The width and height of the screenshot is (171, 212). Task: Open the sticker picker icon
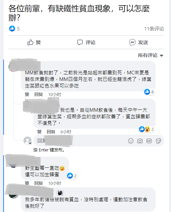click(x=158, y=141)
